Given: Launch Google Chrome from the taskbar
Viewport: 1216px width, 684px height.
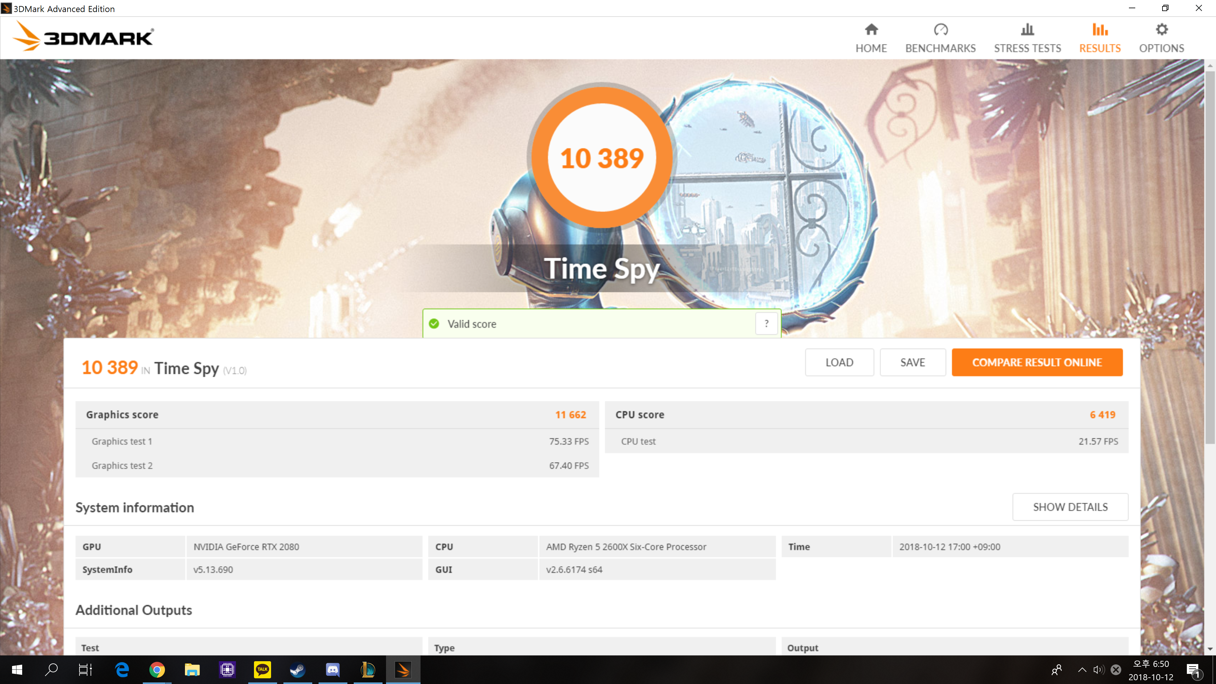Looking at the screenshot, I should coord(157,669).
